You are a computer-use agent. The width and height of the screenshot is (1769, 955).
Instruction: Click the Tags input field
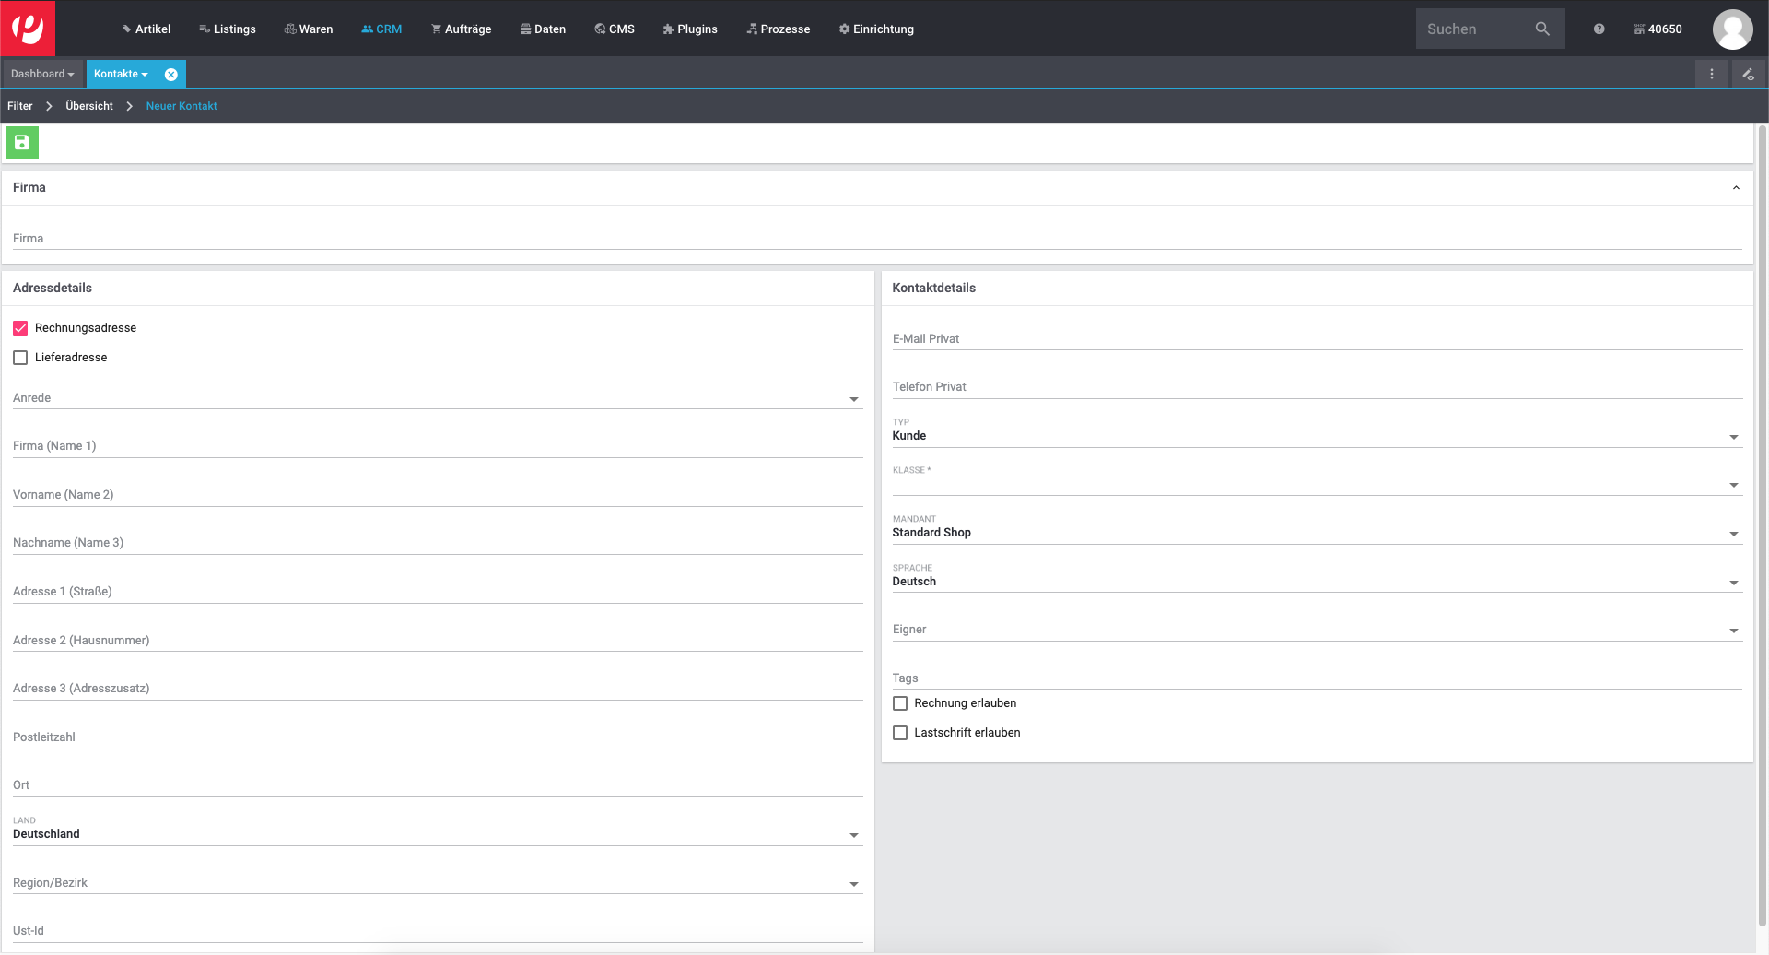click(1318, 679)
